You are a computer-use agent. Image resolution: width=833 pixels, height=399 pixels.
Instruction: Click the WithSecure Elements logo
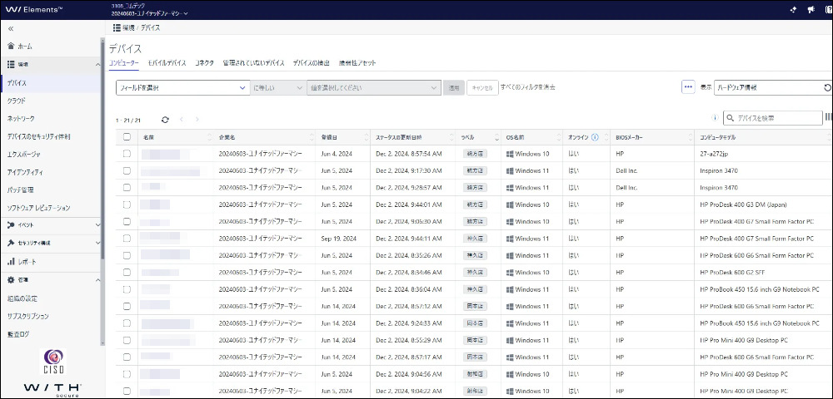coord(34,9)
